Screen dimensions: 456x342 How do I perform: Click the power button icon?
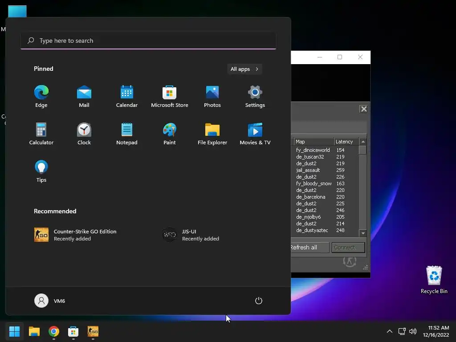point(259,301)
